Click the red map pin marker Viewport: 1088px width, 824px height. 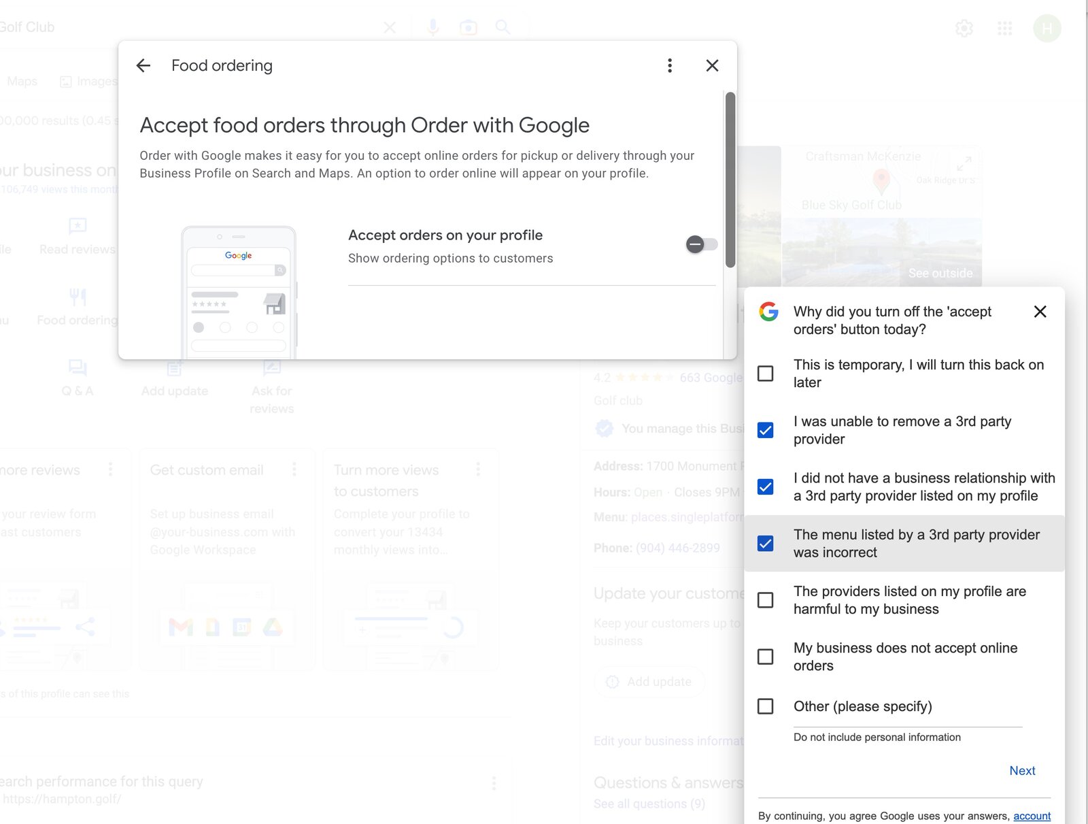pos(881,181)
